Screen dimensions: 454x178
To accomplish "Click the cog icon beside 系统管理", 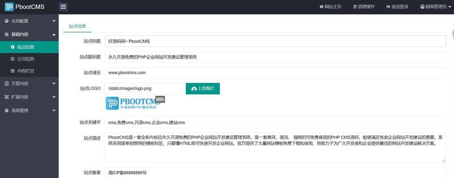I will click(x=7, y=110).
